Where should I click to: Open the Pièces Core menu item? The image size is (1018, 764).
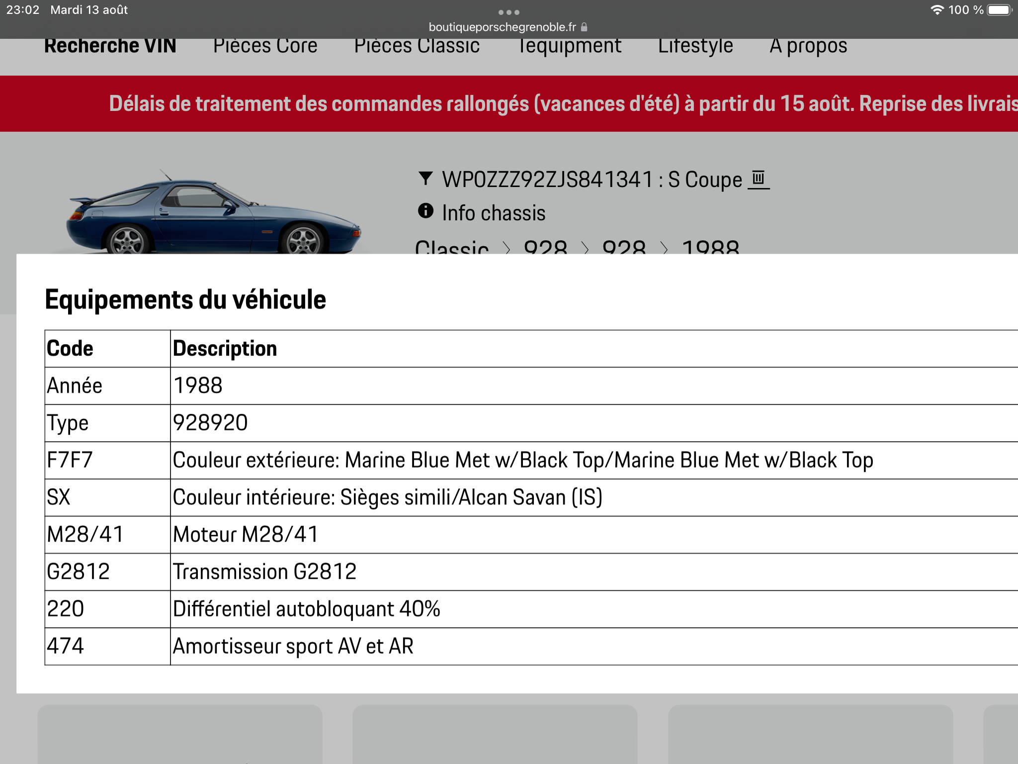click(x=265, y=46)
